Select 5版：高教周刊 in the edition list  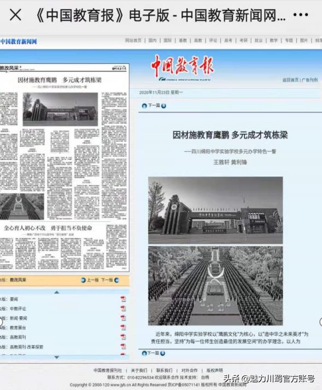pos(13,337)
